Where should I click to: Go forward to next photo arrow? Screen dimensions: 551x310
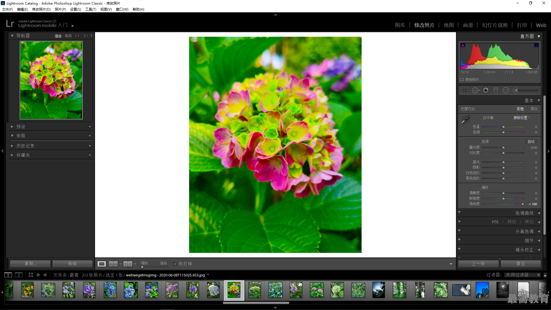(x=45, y=275)
